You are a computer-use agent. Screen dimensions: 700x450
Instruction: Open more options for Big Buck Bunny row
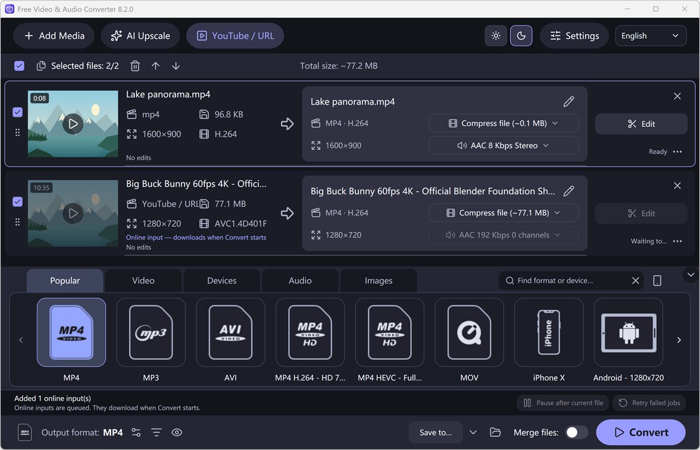pyautogui.click(x=678, y=241)
